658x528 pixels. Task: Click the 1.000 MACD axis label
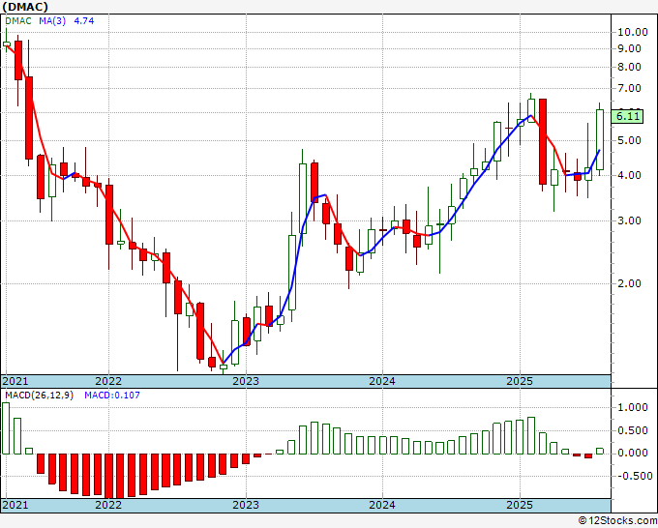(x=633, y=408)
